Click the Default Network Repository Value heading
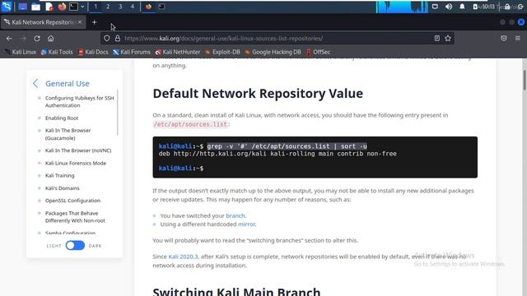The height and width of the screenshot is (296, 527). (258, 93)
